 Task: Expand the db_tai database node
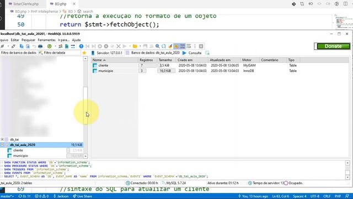pos(2,139)
